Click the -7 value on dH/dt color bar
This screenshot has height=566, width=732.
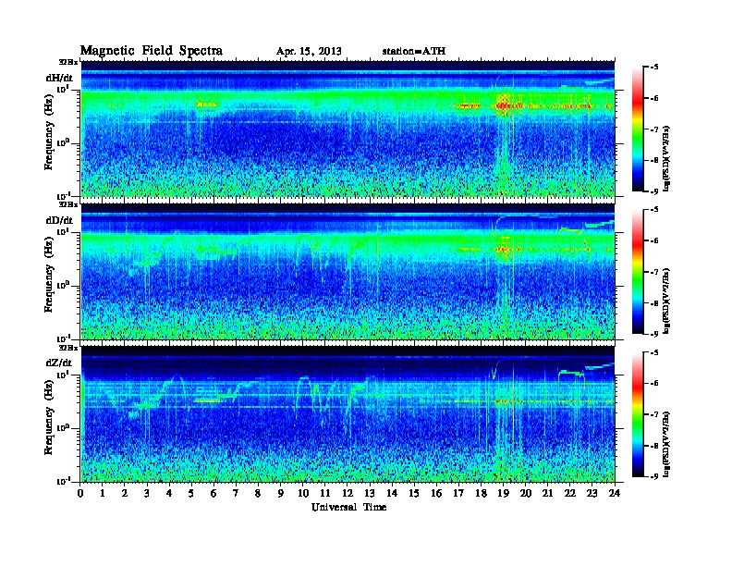(654, 129)
